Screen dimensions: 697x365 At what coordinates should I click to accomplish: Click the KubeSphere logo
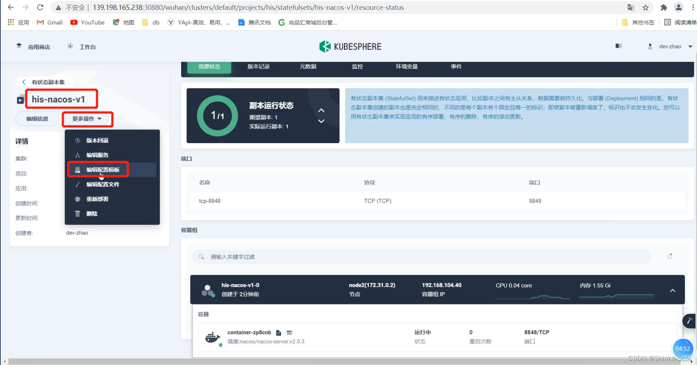pos(350,47)
